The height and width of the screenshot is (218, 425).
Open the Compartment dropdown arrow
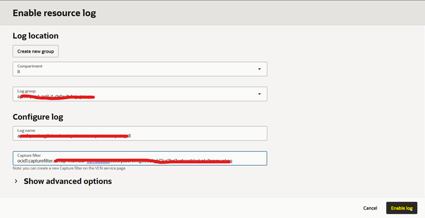coord(259,69)
